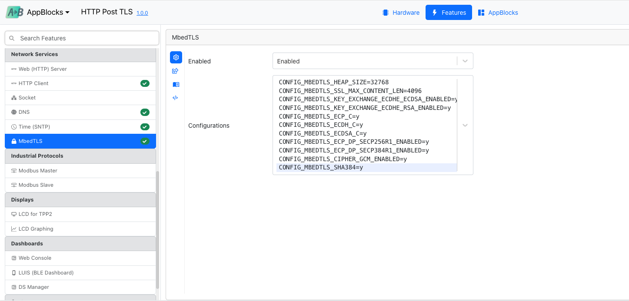Click the LUIS mobile phone icon

click(14, 273)
